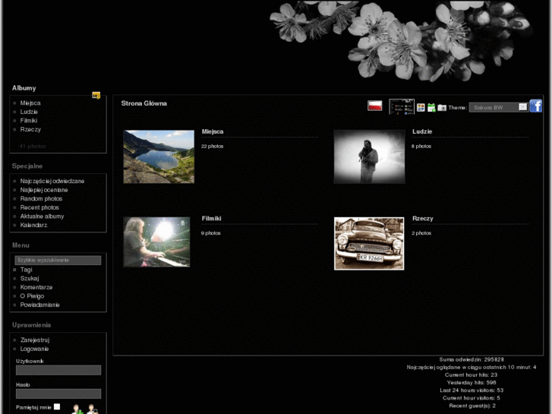Open the Rzeczy album in the sidebar
The width and height of the screenshot is (552, 414).
point(30,129)
